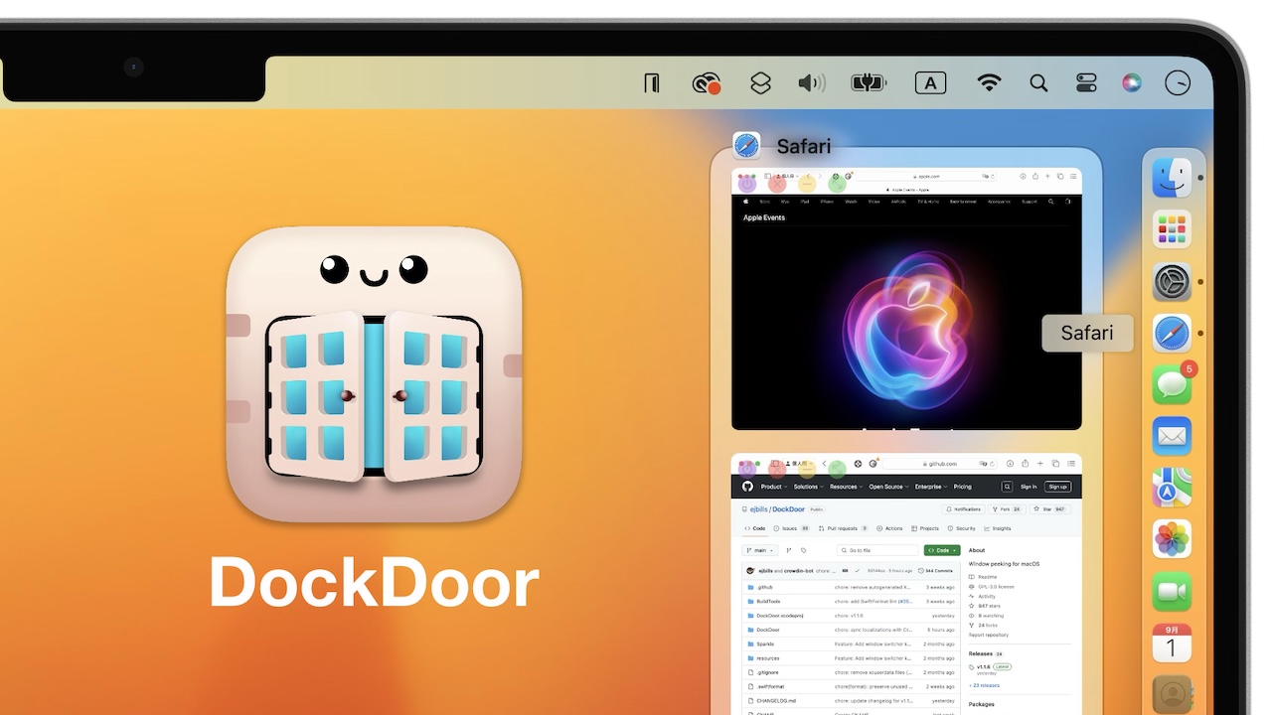The width and height of the screenshot is (1272, 715).
Task: Click the yellow minimize button on github.com preview
Action: (x=807, y=469)
